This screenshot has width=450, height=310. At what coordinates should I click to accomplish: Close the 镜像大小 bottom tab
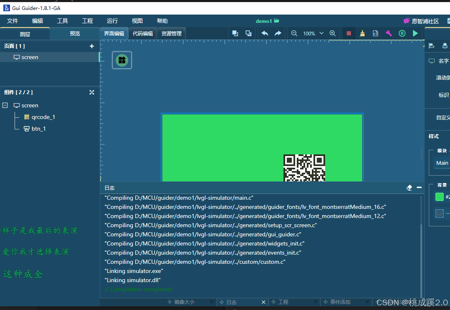[x=211, y=302]
